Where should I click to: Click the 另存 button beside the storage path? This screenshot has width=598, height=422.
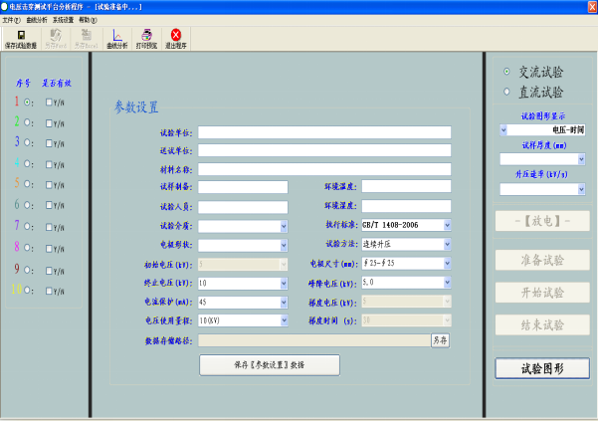(x=440, y=340)
